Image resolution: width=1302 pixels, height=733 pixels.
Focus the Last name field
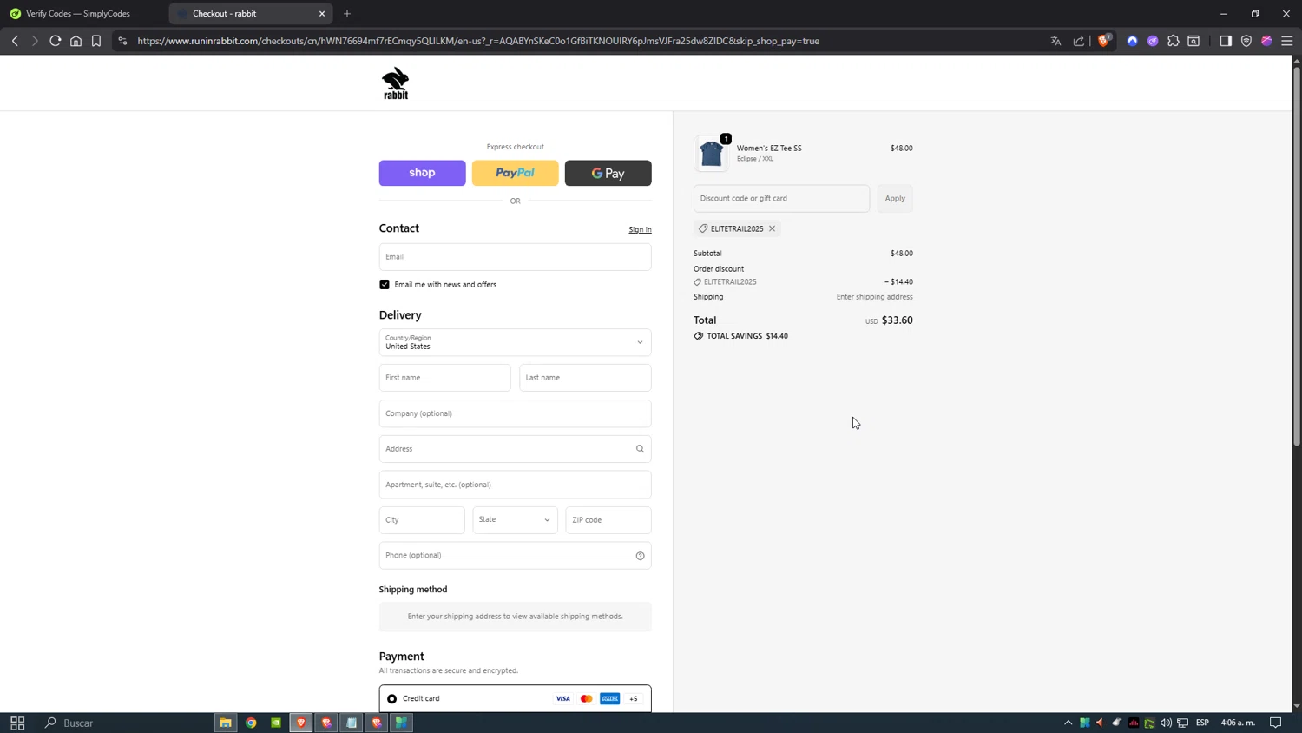[x=585, y=378]
